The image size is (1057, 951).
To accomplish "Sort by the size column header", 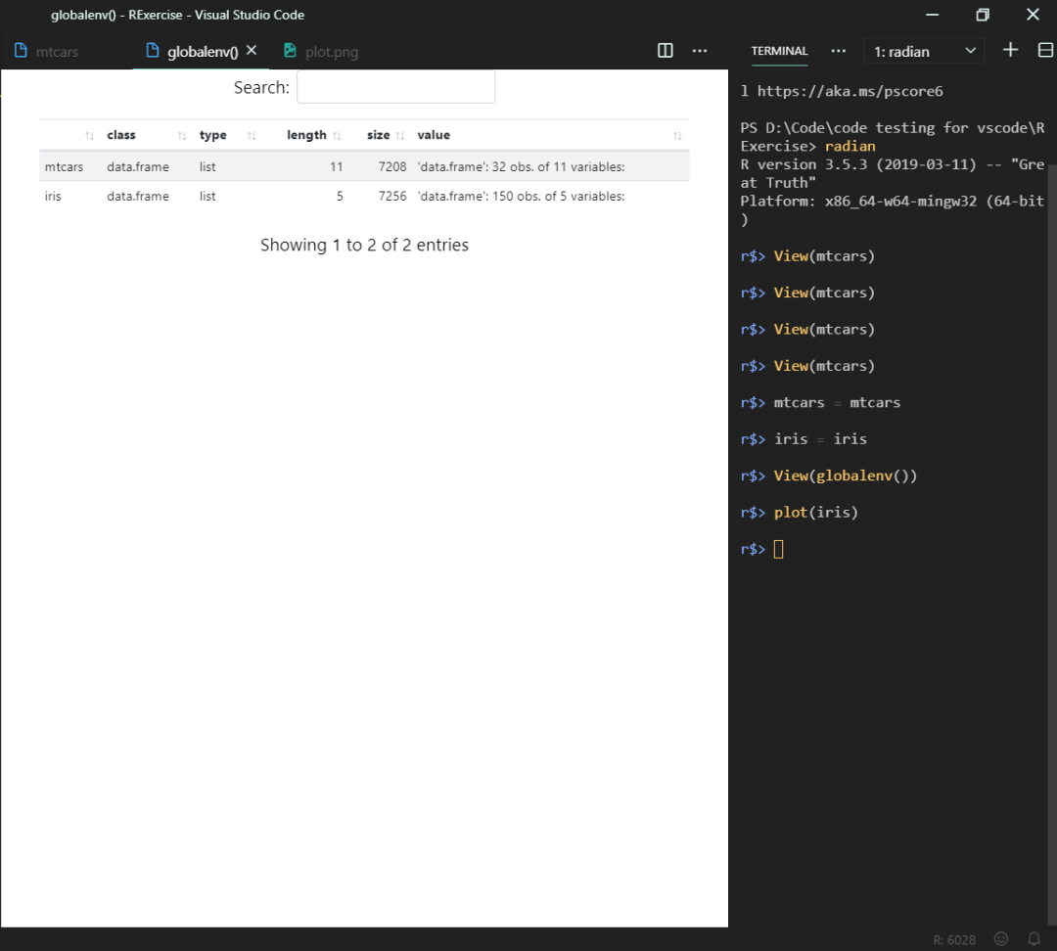I will 378,135.
